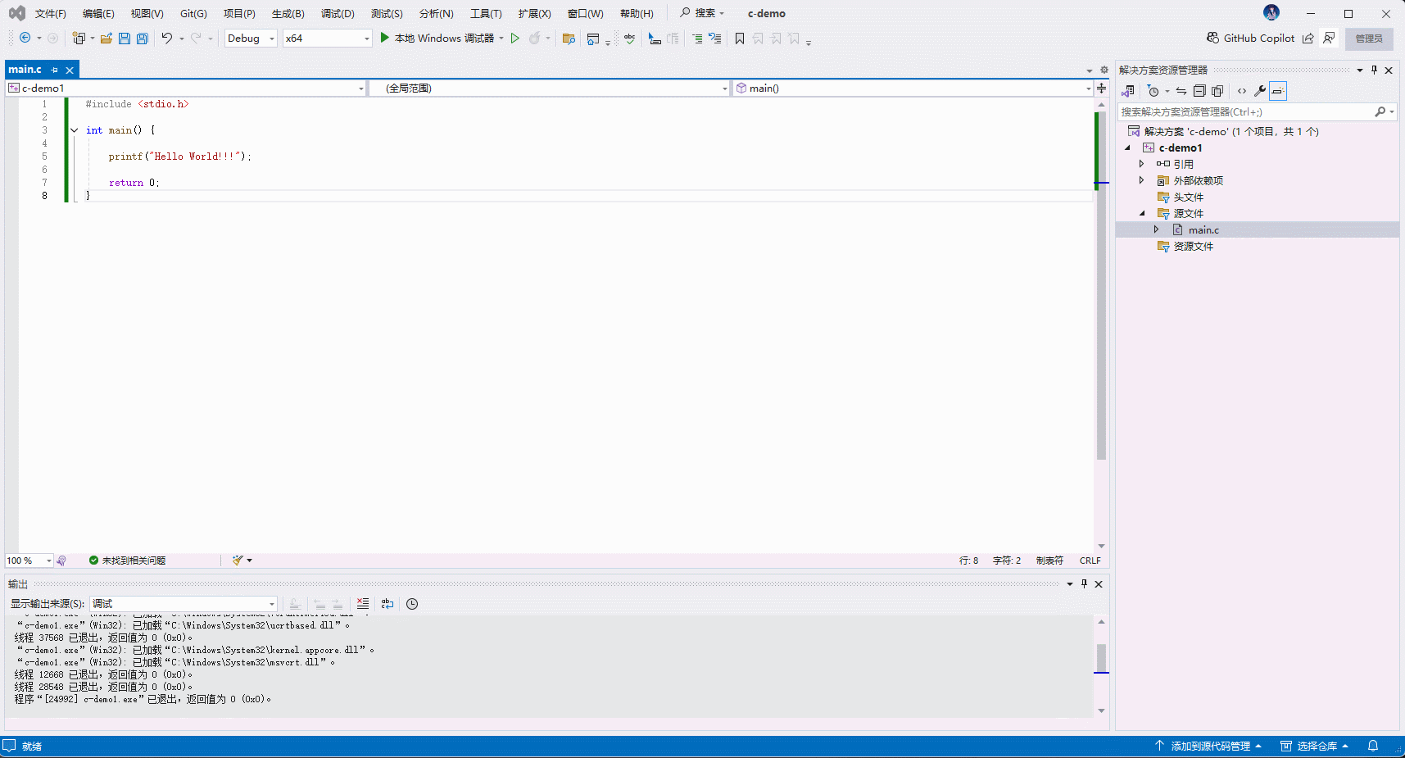This screenshot has width=1405, height=758.
Task: Toggle the Solution Explorer auto-hide pin
Action: click(1374, 70)
